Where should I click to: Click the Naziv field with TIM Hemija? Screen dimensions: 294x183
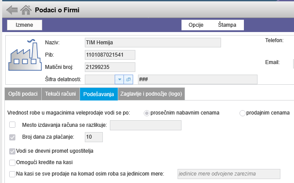click(x=153, y=43)
